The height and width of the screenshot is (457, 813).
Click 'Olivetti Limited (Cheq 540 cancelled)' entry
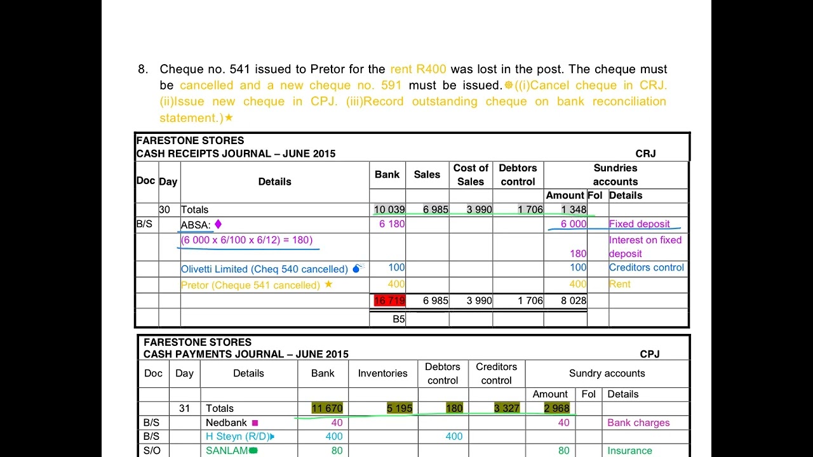pos(264,269)
